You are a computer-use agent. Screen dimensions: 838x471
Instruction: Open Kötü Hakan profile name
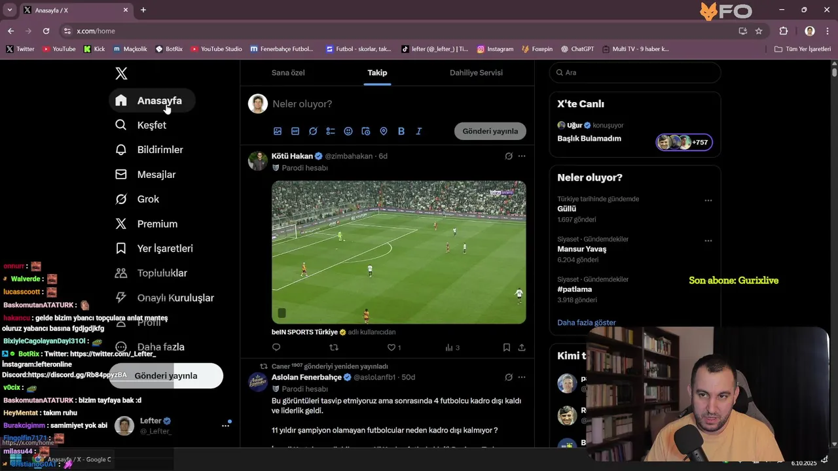(x=292, y=156)
